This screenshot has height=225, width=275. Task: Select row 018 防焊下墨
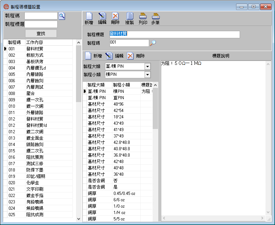pyautogui.click(x=38, y=170)
